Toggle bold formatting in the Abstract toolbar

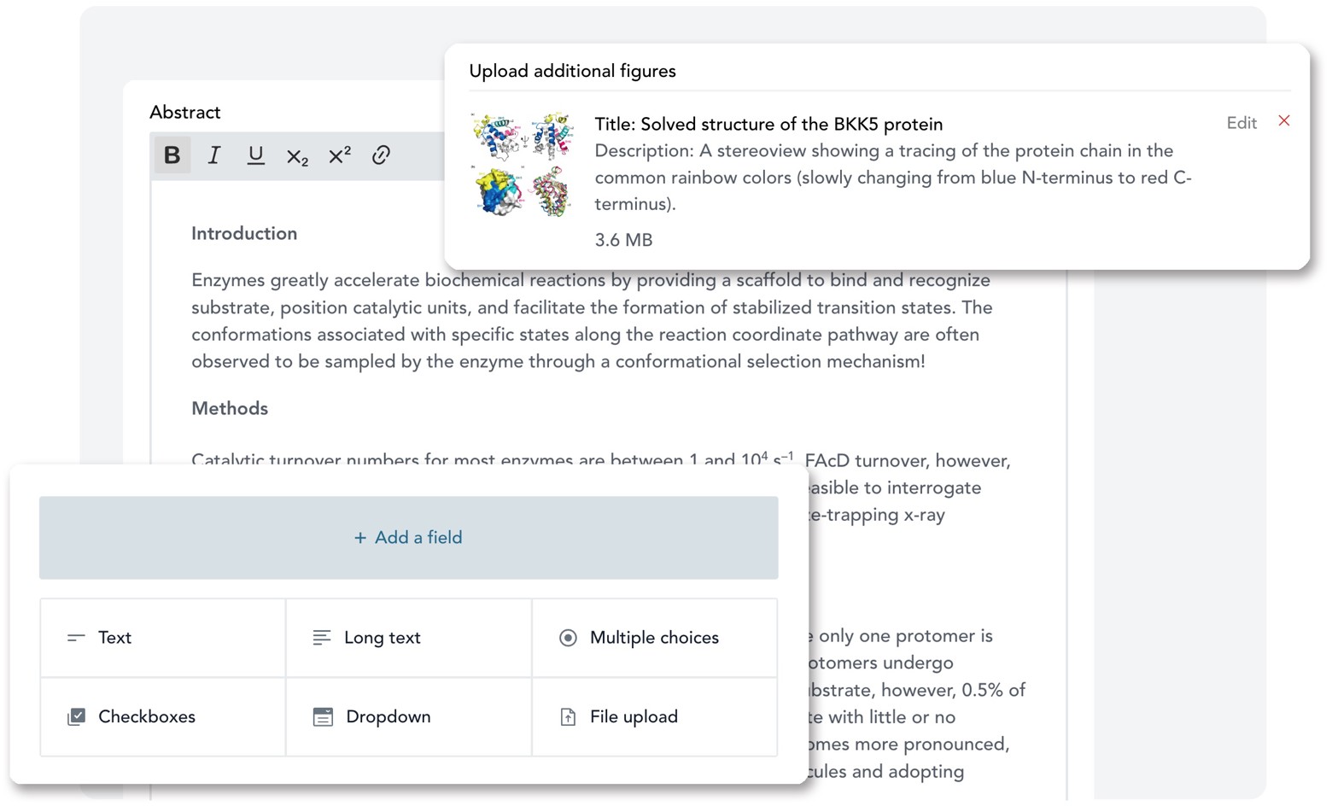(x=172, y=155)
